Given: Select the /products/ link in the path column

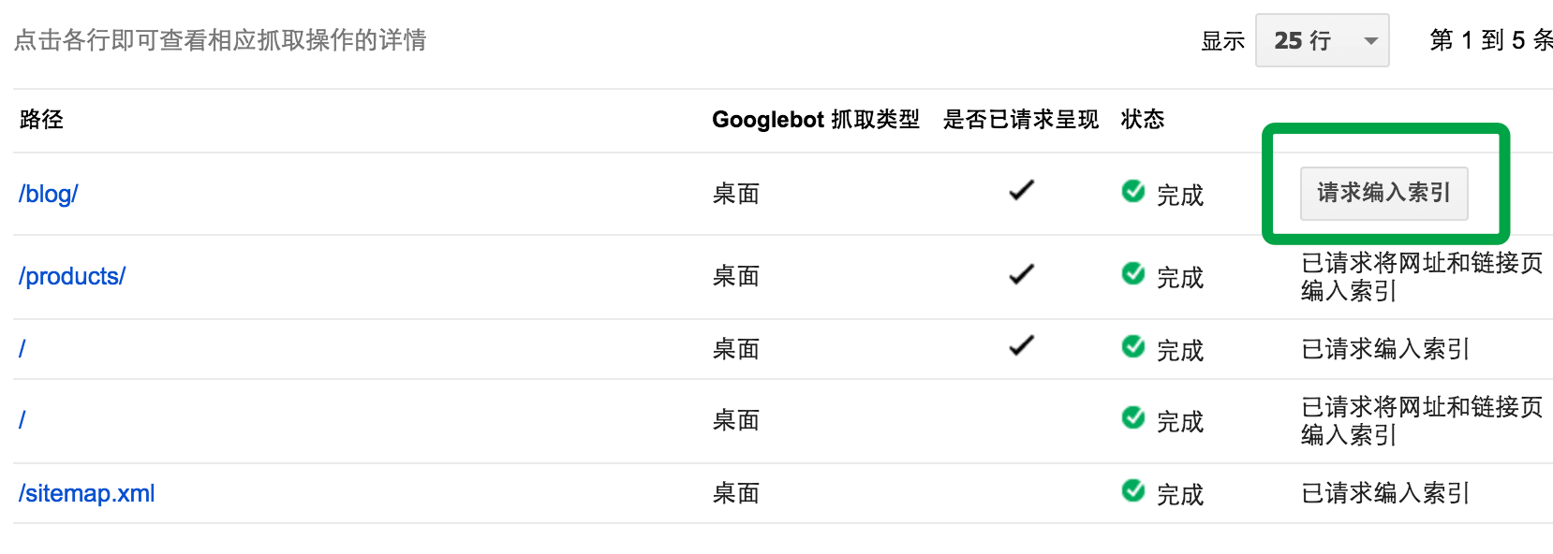Looking at the screenshot, I should [71, 274].
